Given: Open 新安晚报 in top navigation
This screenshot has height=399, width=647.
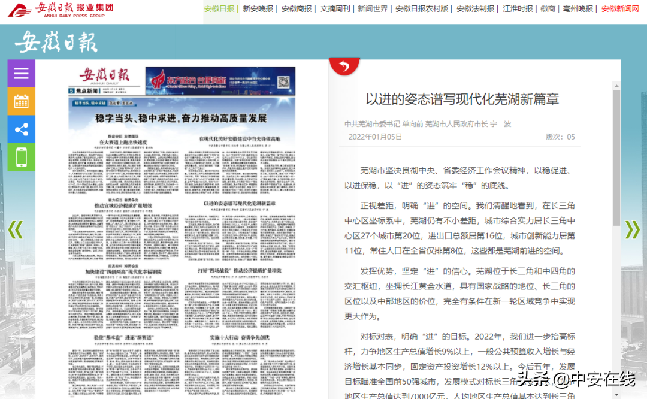Looking at the screenshot, I should pyautogui.click(x=258, y=8).
